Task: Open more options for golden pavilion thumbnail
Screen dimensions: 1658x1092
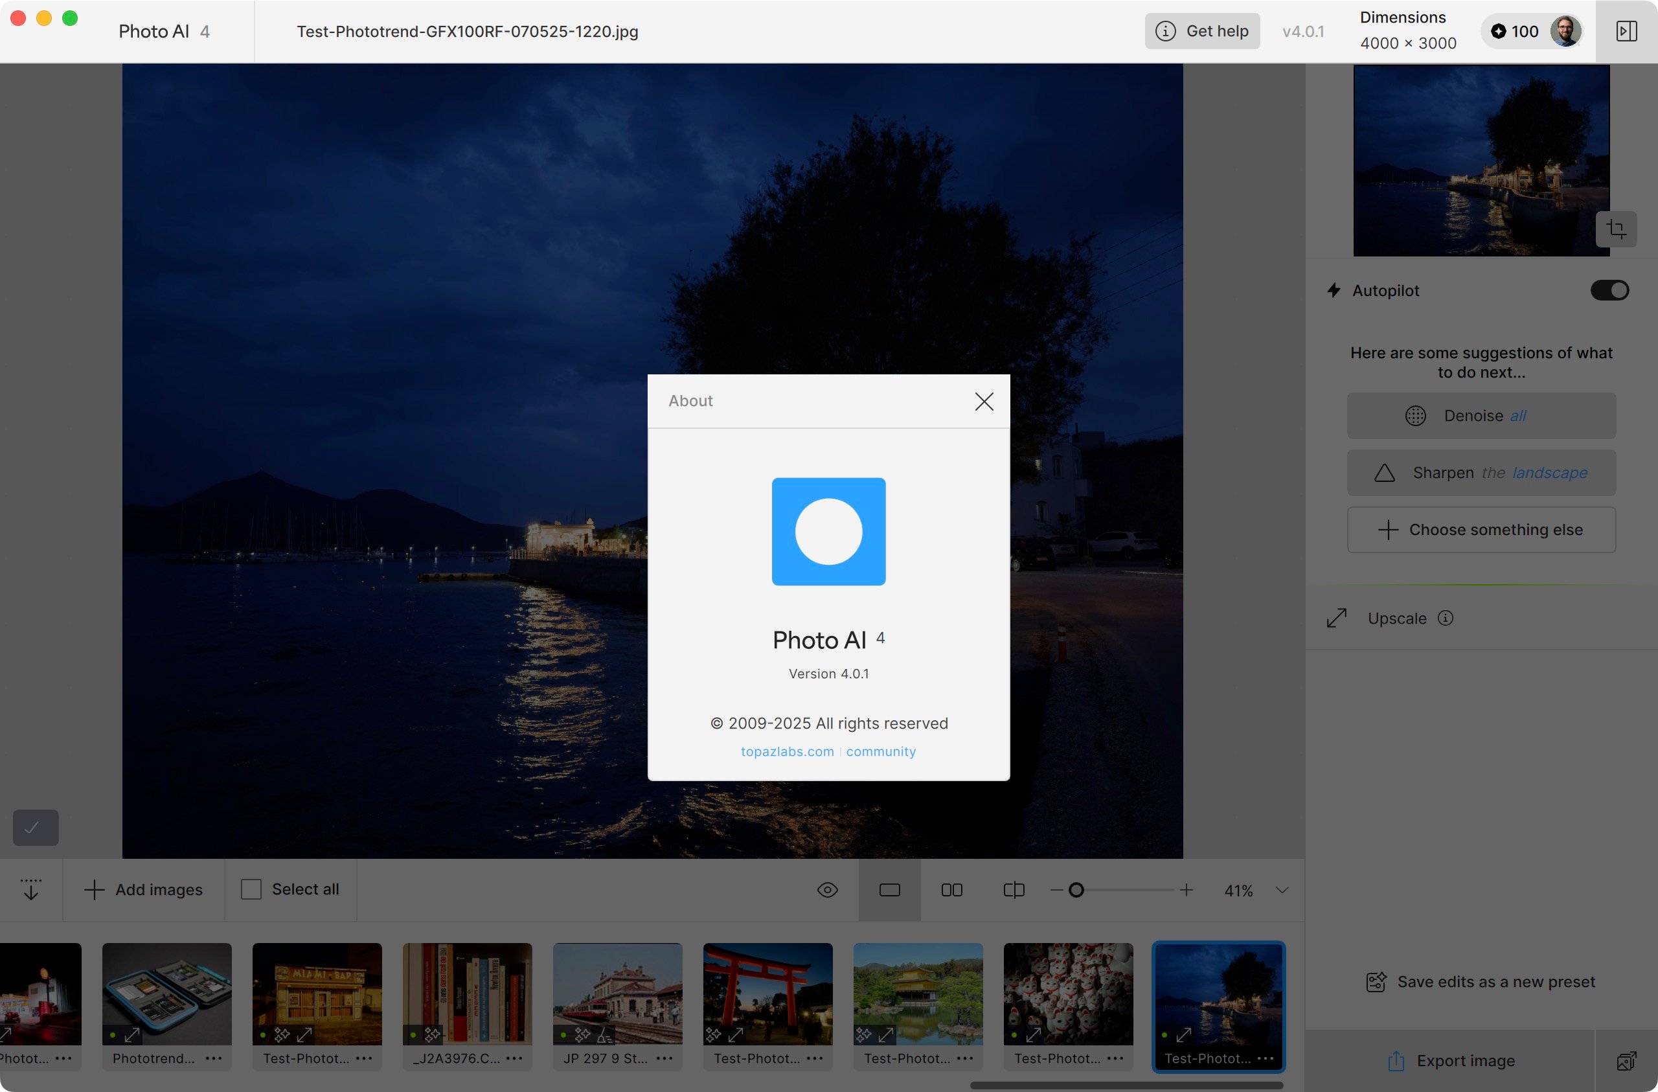Action: click(x=965, y=1058)
